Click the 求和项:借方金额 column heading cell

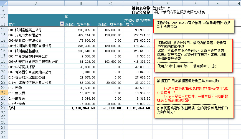pyautogui.click(x=81, y=24)
